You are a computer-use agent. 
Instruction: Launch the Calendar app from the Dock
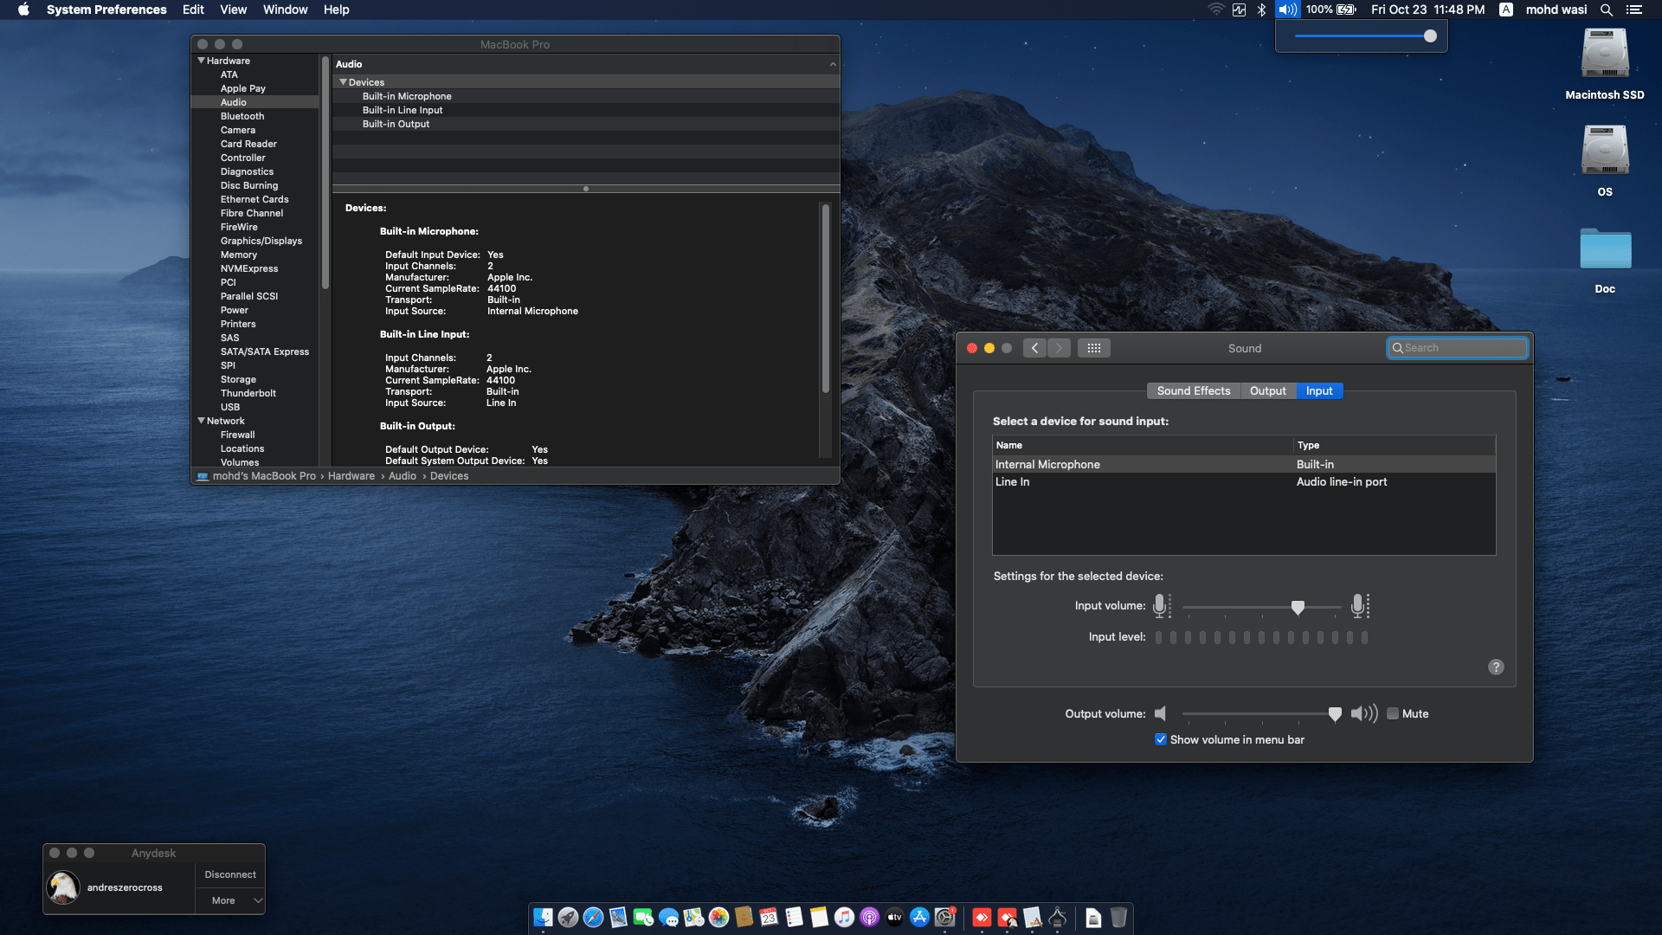coord(770,918)
